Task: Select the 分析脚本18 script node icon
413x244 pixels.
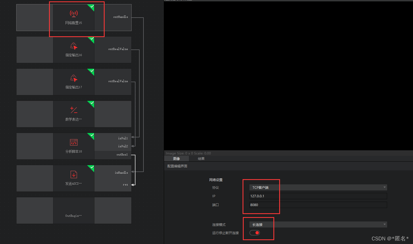Action: (x=74, y=142)
